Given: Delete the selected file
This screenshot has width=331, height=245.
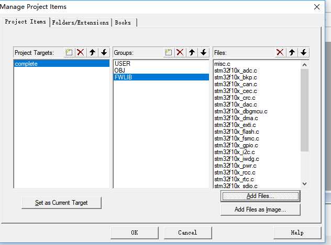Looking at the screenshot, I should 280,52.
